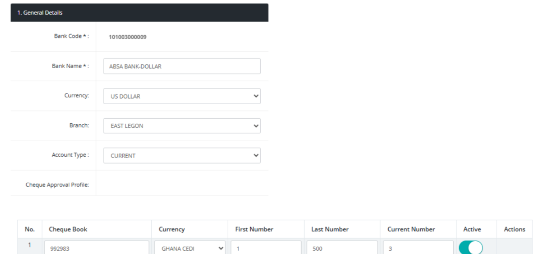Click the Current Number column header
550x254 pixels.
click(x=411, y=229)
